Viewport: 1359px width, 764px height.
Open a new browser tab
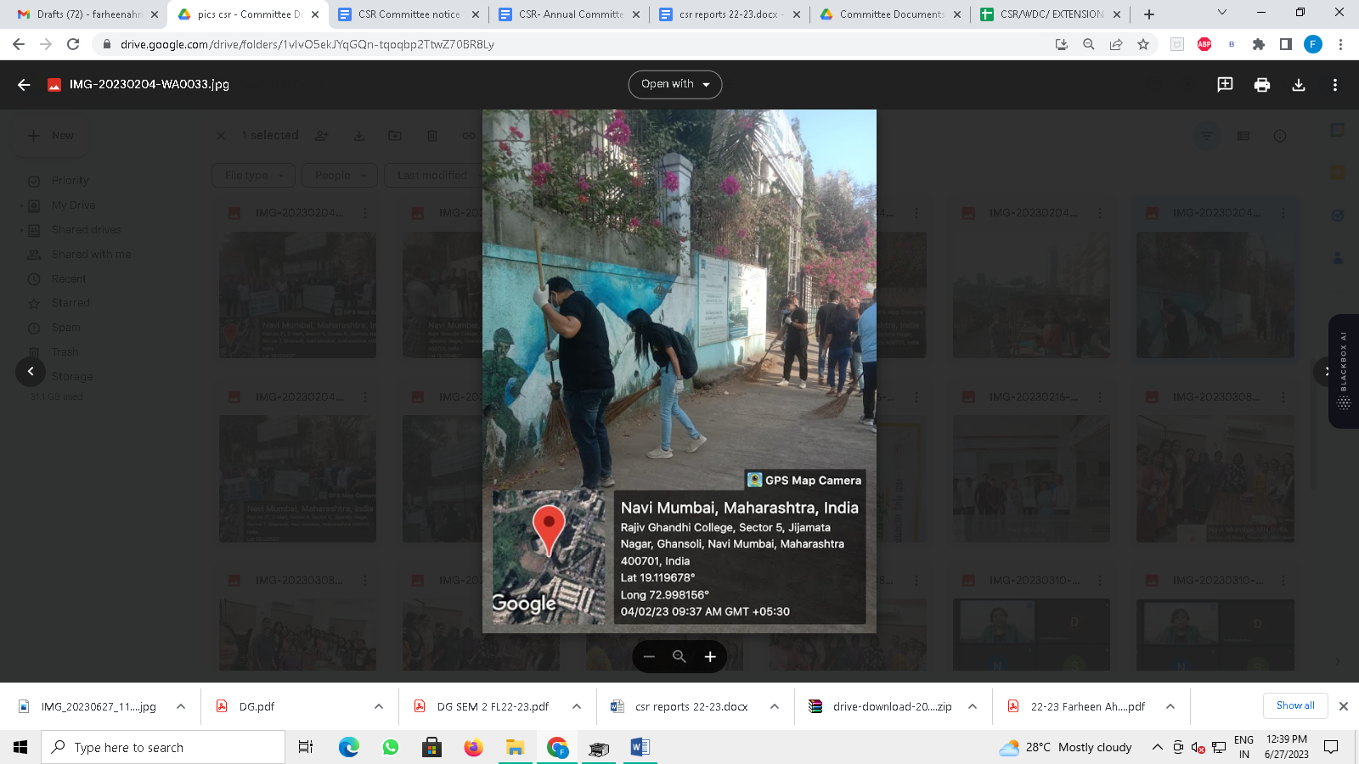(x=1149, y=14)
